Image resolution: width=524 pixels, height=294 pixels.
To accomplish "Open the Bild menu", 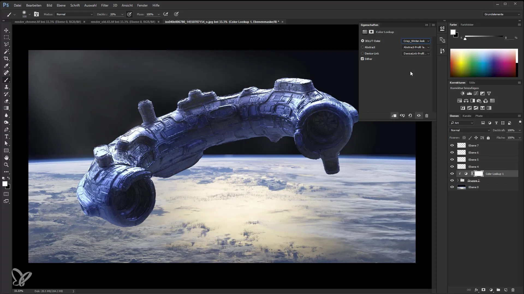I will coord(49,5).
